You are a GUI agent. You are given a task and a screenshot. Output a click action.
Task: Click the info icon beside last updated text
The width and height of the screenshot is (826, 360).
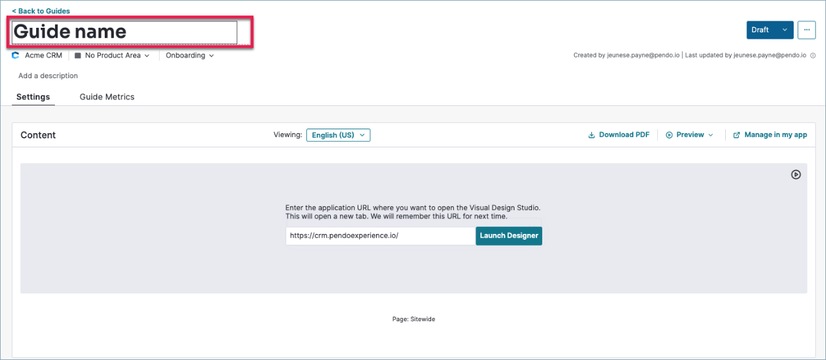click(x=813, y=56)
